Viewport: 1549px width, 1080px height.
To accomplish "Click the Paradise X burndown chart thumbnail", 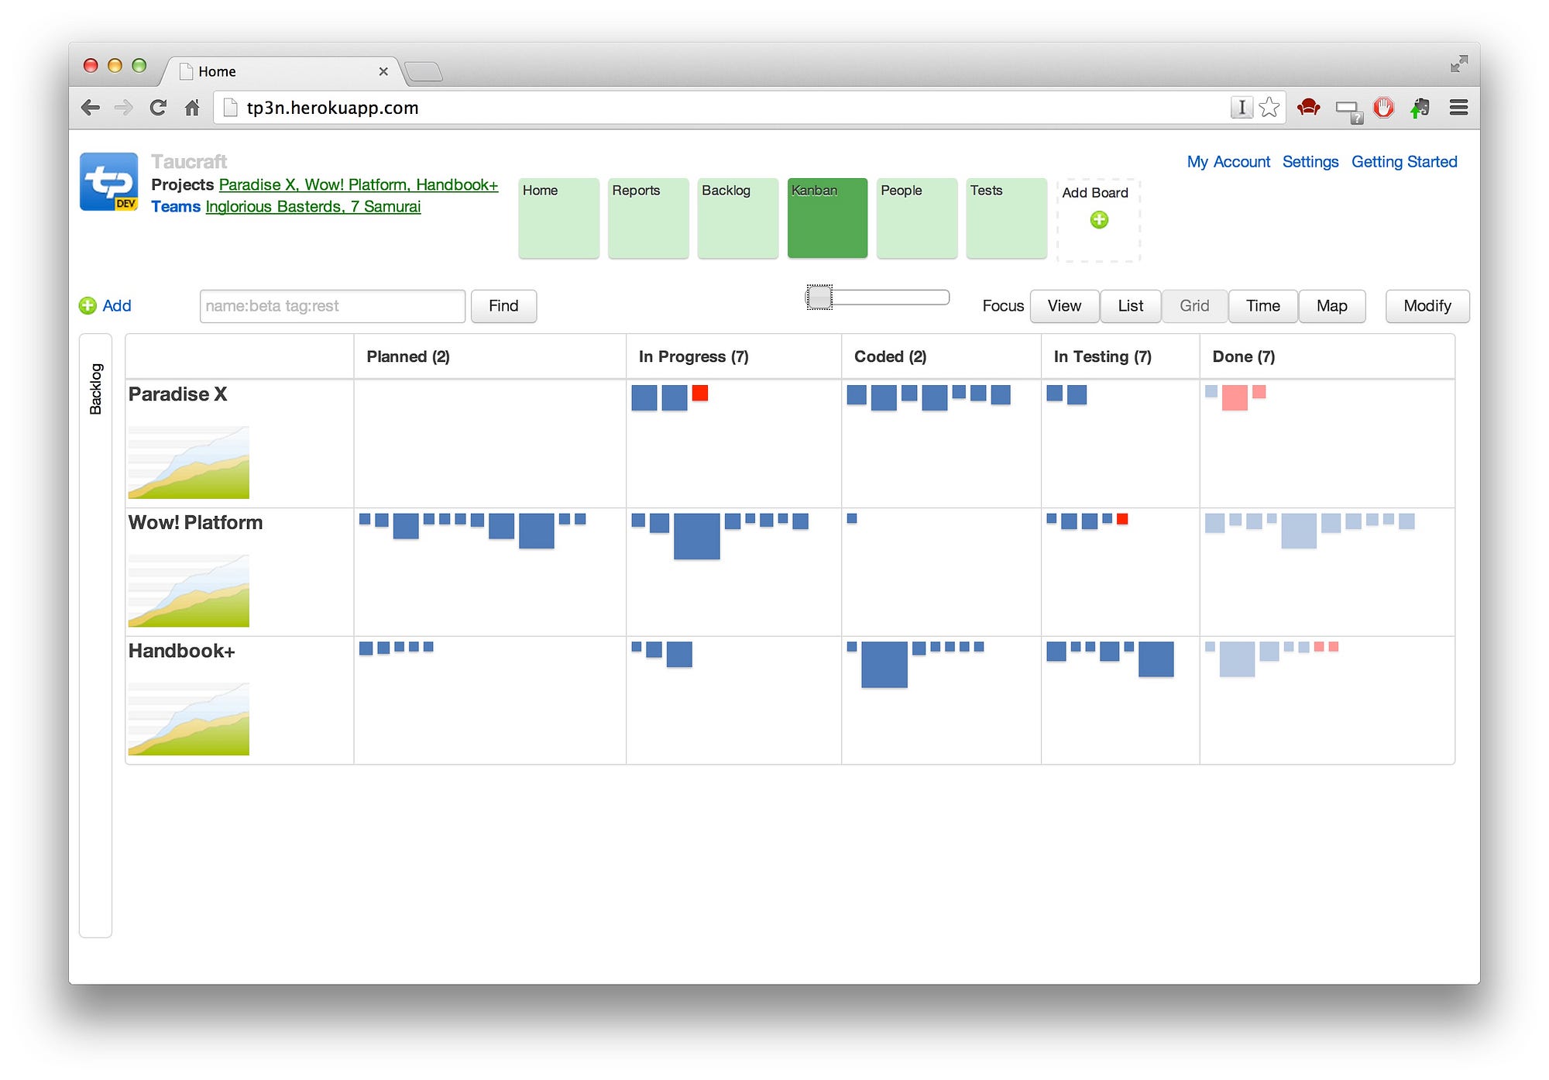I will pyautogui.click(x=189, y=462).
